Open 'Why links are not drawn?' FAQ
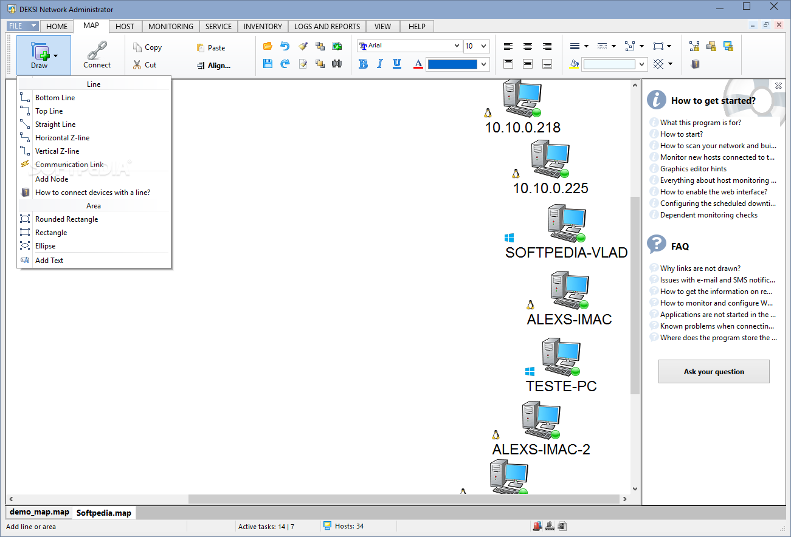The height and width of the screenshot is (537, 791). 700,268
